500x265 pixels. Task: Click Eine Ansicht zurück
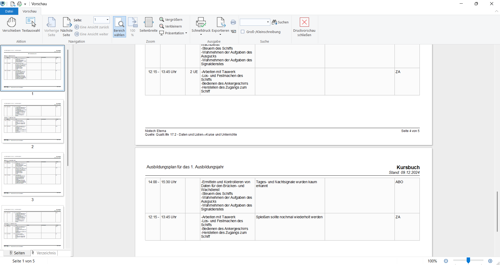pos(92,27)
